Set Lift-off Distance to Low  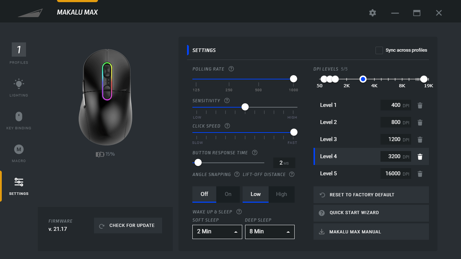click(x=255, y=194)
